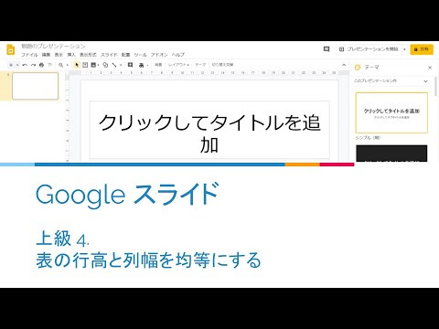This screenshot has width=439, height=329.
Task: Open the ファイル menu
Action: [29, 55]
